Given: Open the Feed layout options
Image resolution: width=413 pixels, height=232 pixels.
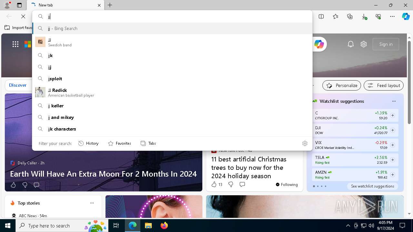Looking at the screenshot, I should pos(384,85).
